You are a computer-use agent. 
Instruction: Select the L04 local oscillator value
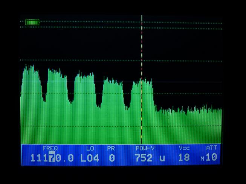coord(90,158)
